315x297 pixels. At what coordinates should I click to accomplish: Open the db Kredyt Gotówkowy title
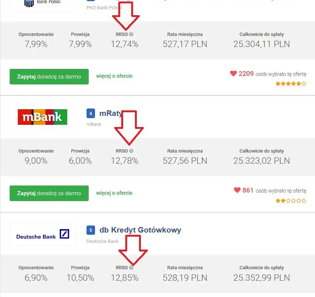click(x=140, y=230)
